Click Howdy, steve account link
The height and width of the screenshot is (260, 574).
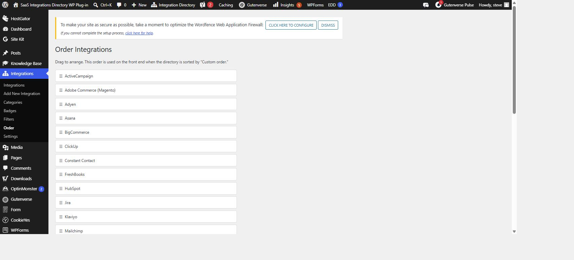pyautogui.click(x=490, y=5)
